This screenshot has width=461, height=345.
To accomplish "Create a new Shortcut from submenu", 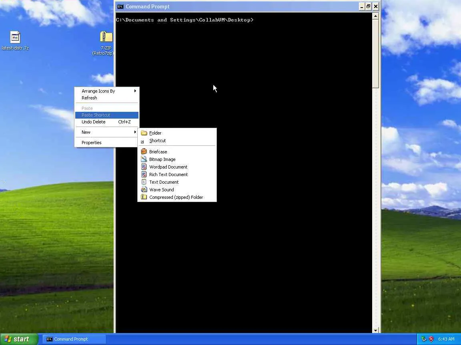I will tap(177, 141).
